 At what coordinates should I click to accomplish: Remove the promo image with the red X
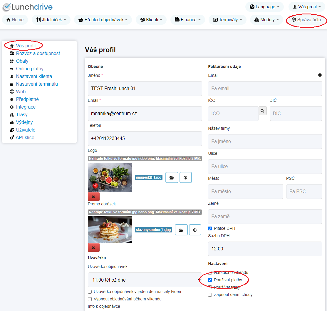pyautogui.click(x=94, y=248)
